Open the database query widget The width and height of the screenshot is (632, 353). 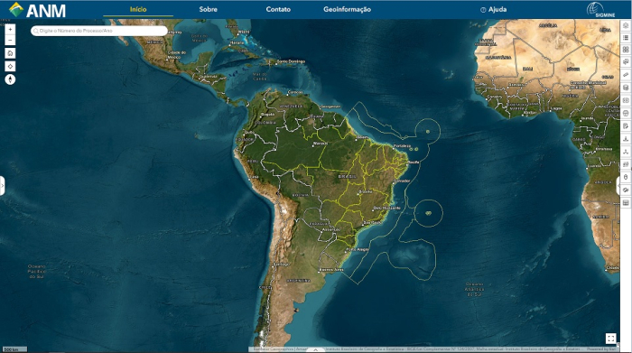click(x=626, y=88)
